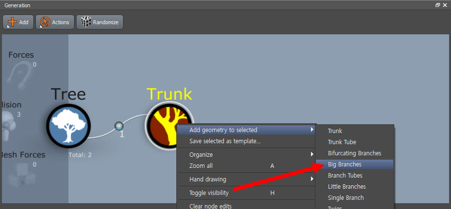
Task: Select Little Branches geometry option
Action: [x=355, y=187]
